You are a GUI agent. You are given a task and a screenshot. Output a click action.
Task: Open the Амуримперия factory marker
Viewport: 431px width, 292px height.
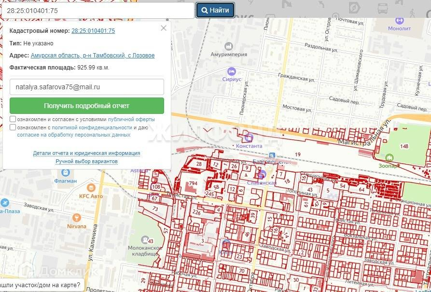[x=228, y=46]
